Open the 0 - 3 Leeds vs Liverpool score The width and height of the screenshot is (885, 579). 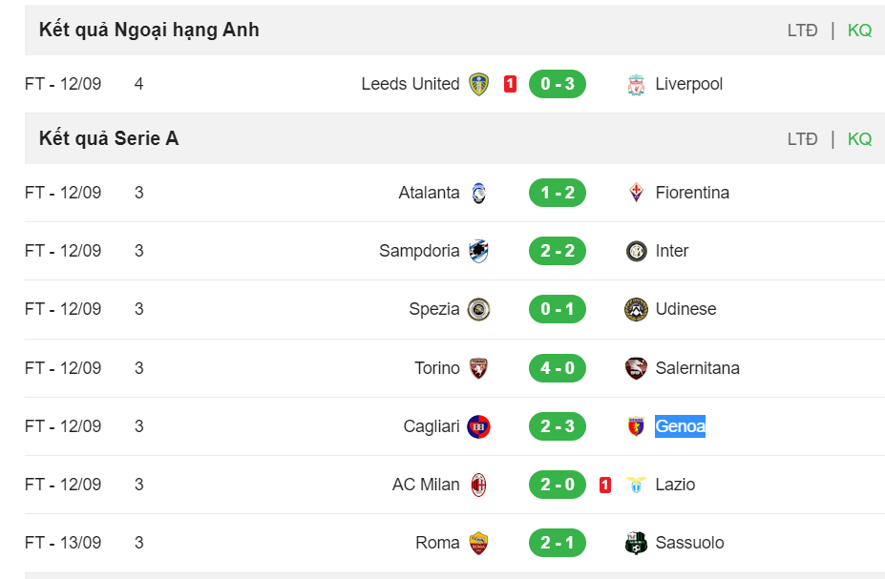tap(558, 84)
